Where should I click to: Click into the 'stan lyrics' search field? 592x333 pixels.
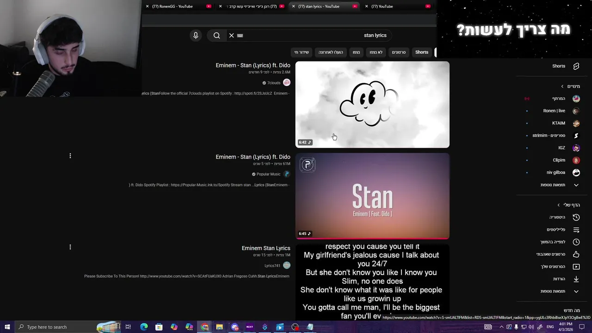310,35
